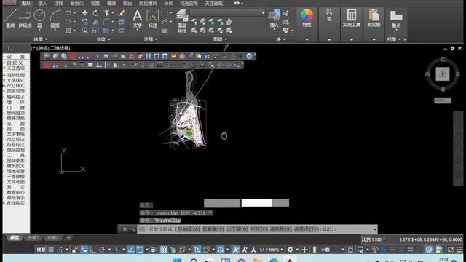Switch to the 参数化 ribbon tab
This screenshot has width=466, height=262.
pos(77,4)
